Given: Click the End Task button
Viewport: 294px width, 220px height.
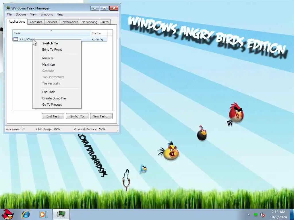Looking at the screenshot, I should 53,116.
